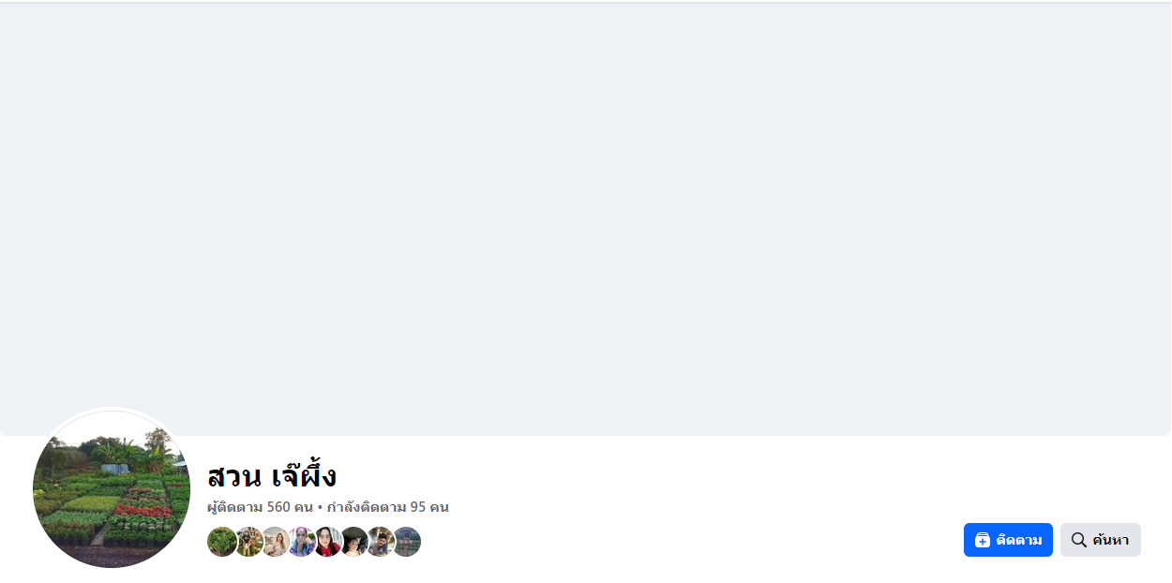This screenshot has width=1172, height=583.
Task: Open the avatar of person sitting in car
Action: tap(353, 542)
